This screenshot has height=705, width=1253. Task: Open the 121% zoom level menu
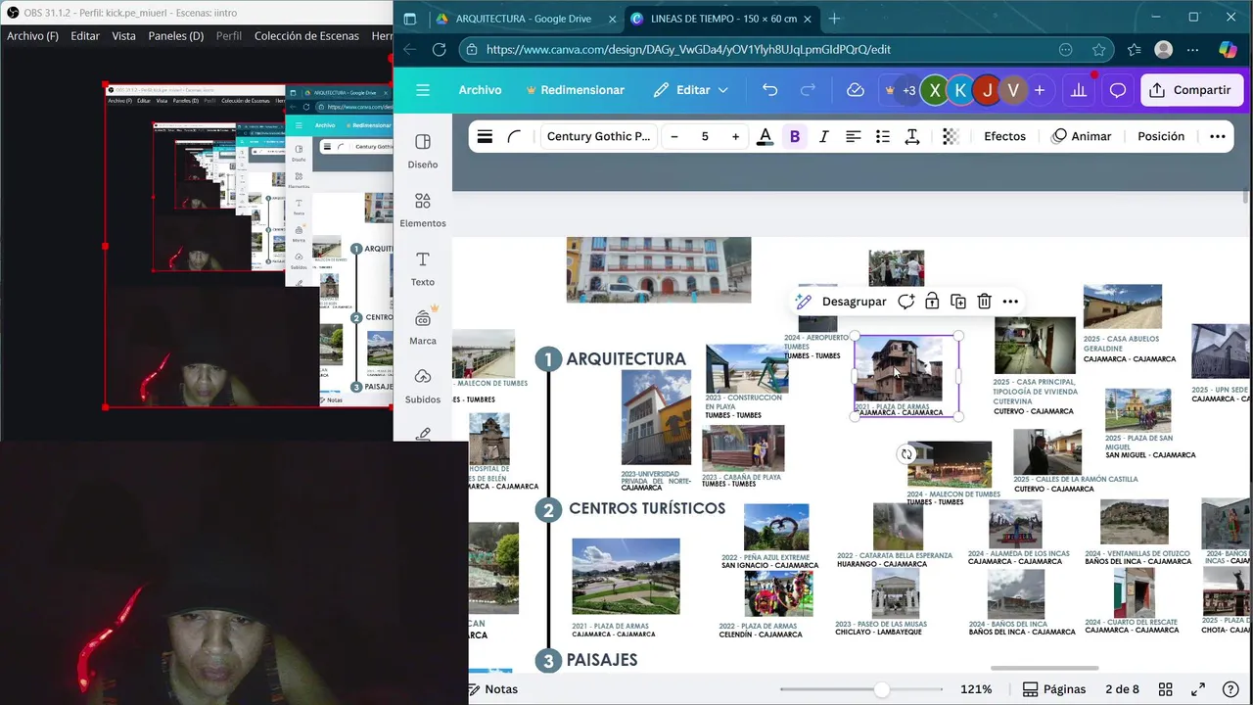976,689
